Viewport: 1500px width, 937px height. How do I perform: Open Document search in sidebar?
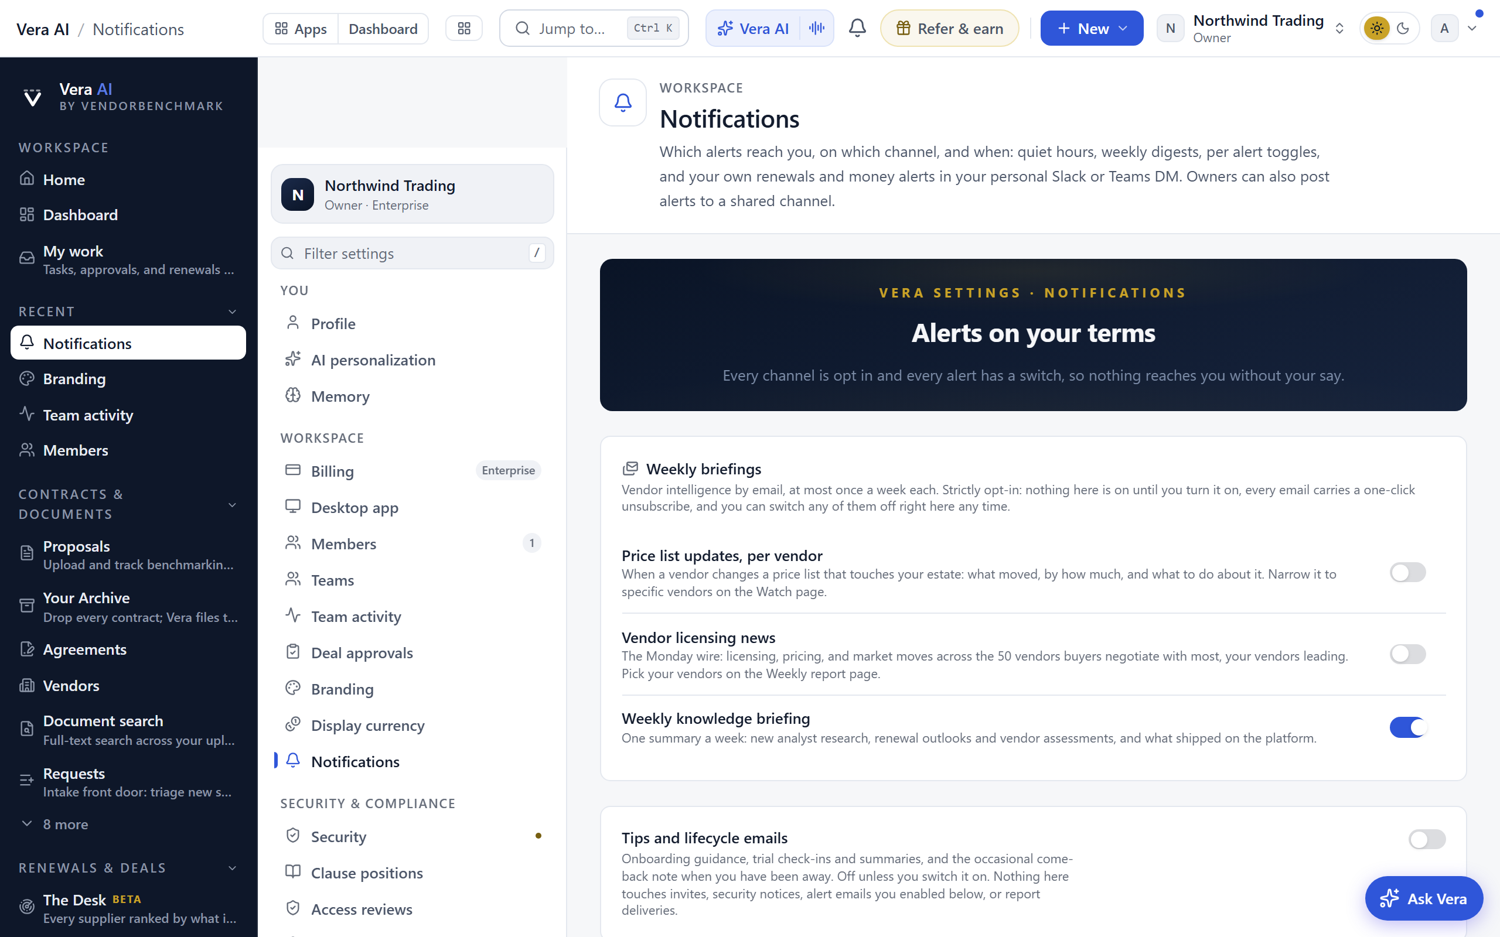point(128,730)
